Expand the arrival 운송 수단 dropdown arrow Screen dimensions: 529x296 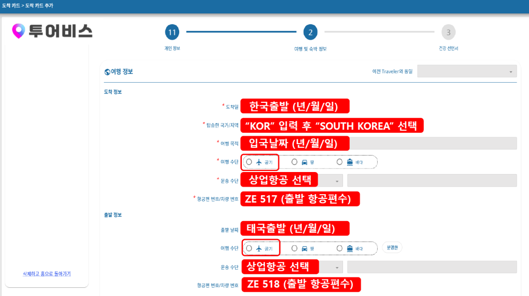click(337, 181)
